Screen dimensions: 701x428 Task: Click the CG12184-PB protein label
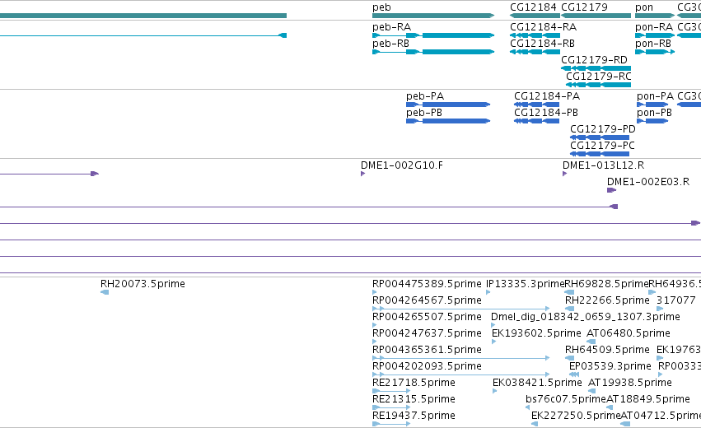(546, 113)
